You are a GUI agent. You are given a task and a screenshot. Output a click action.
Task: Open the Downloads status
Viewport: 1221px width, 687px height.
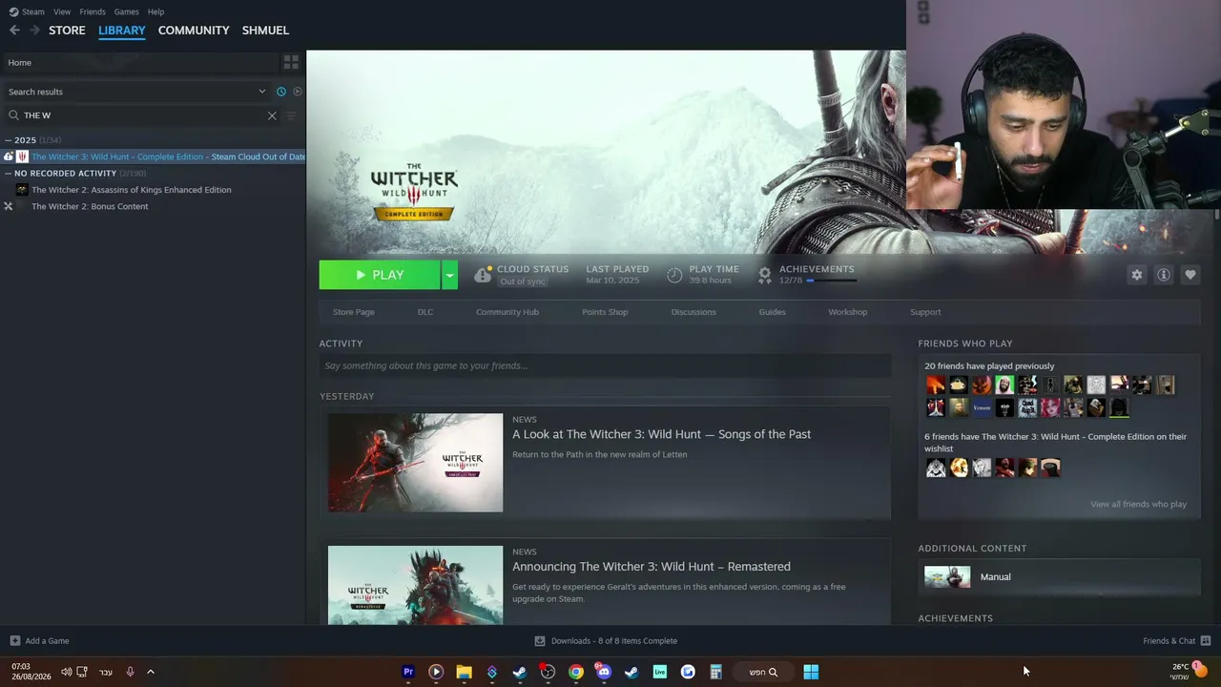(x=606, y=641)
